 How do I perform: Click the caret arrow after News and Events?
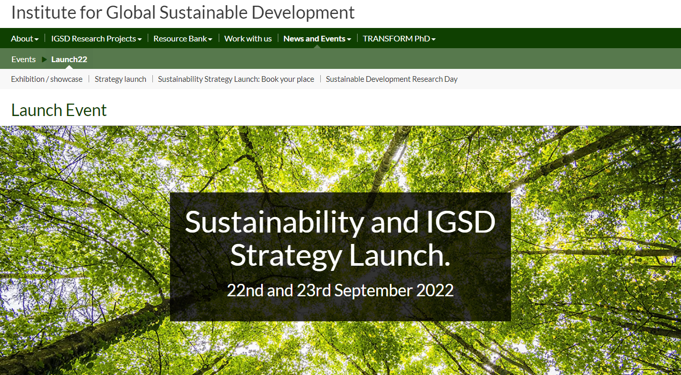pyautogui.click(x=349, y=39)
